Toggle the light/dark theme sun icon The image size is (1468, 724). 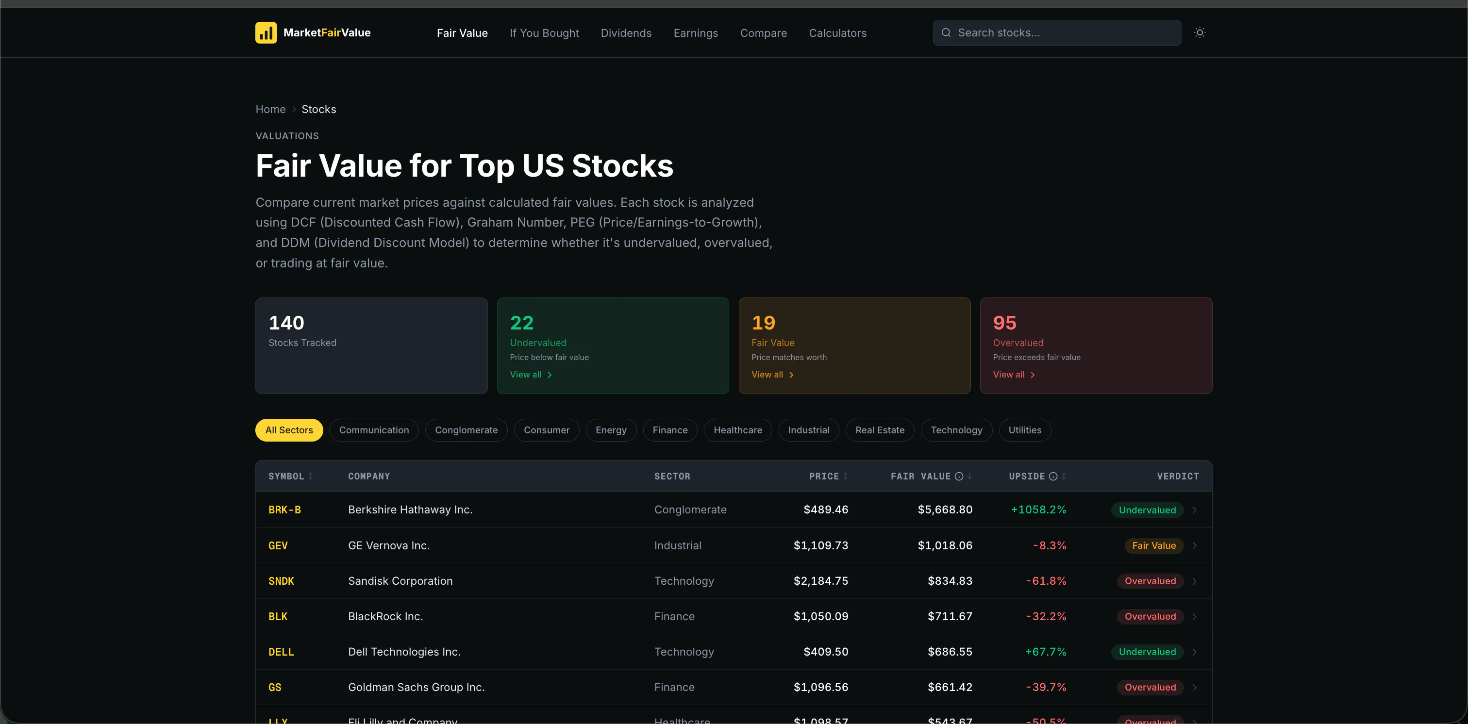tap(1200, 33)
